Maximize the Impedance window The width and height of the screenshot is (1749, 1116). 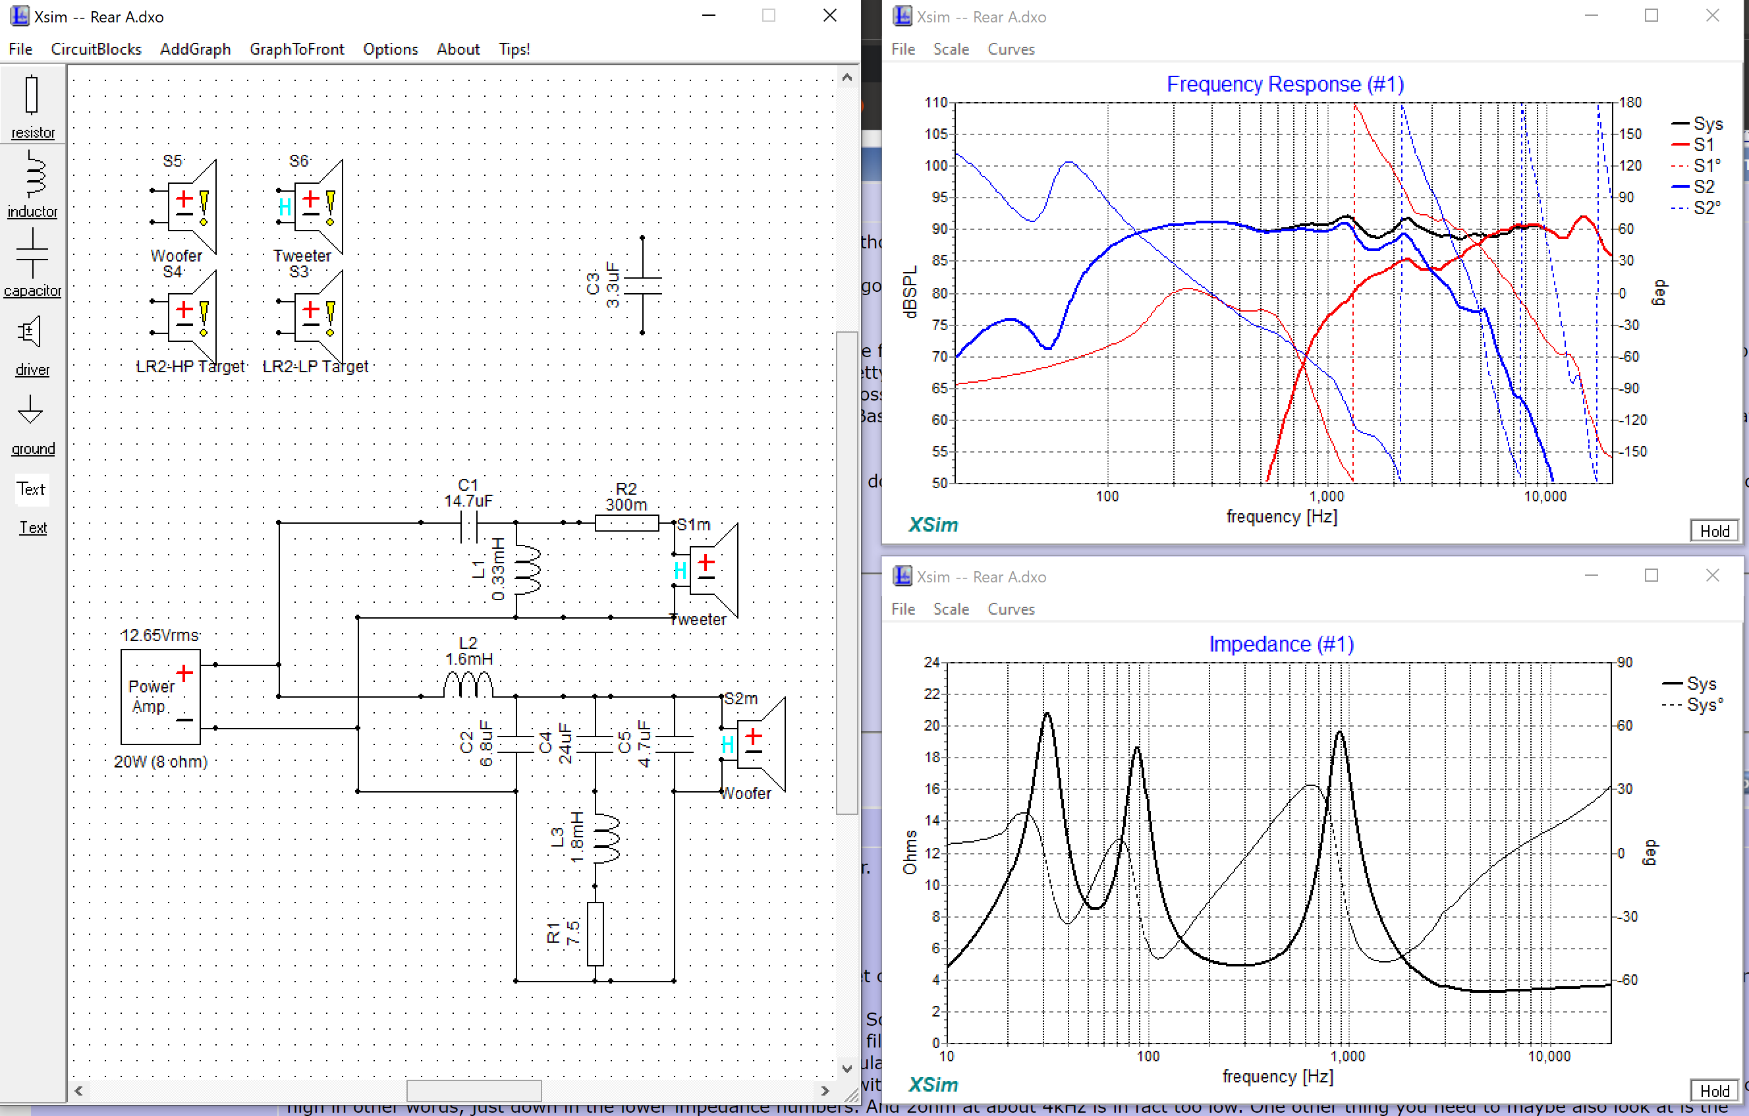(1651, 575)
